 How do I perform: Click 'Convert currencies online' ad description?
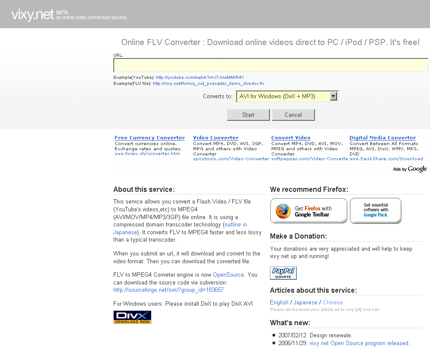[x=148, y=146]
